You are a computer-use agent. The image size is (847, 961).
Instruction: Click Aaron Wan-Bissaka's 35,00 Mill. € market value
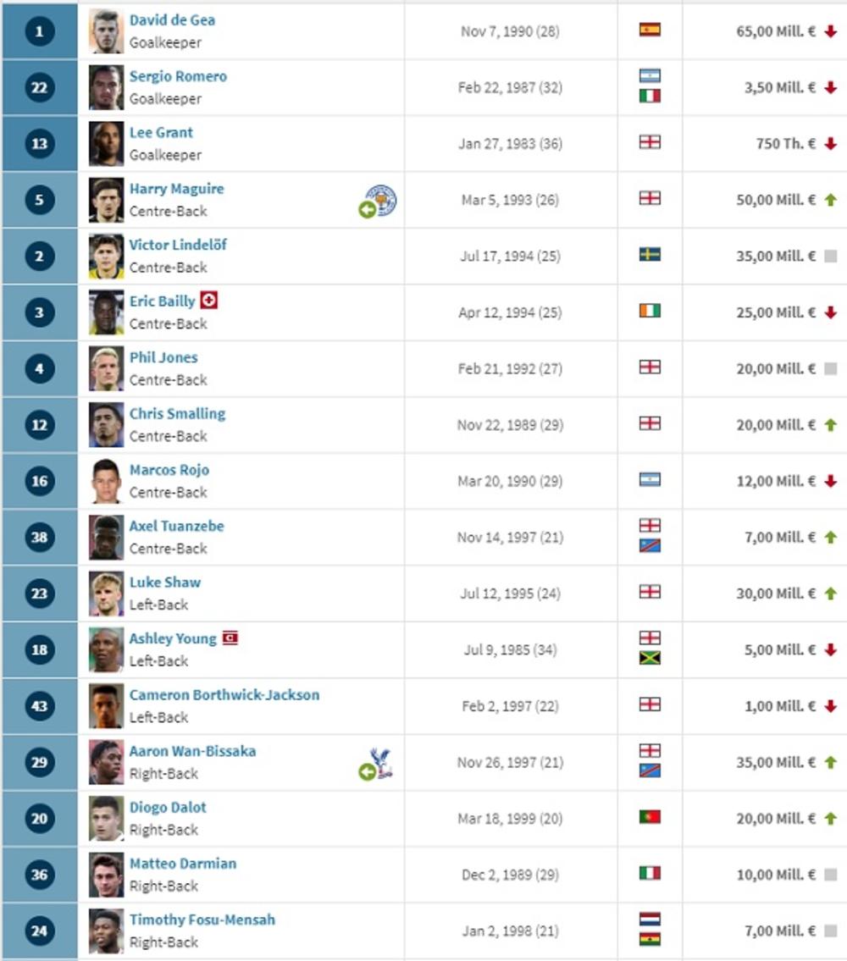[776, 762]
